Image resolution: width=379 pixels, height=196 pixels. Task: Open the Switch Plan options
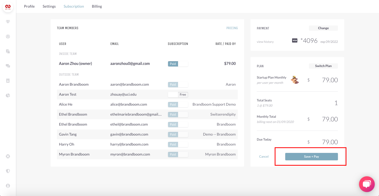[323, 66]
